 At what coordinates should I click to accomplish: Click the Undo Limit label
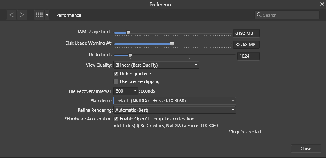point(100,55)
